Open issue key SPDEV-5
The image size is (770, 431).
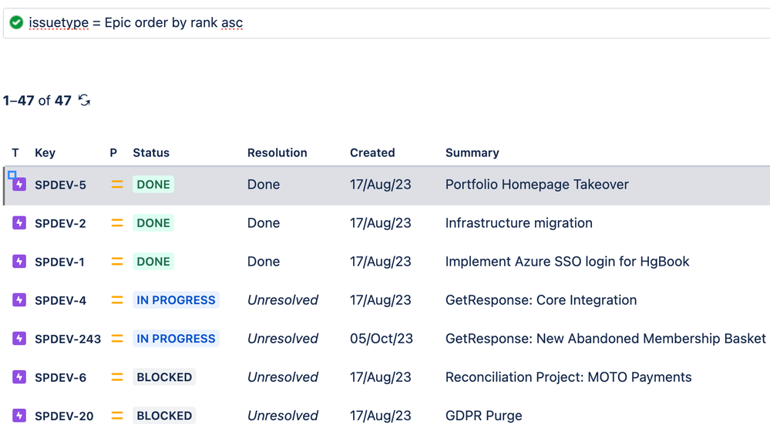click(x=60, y=185)
